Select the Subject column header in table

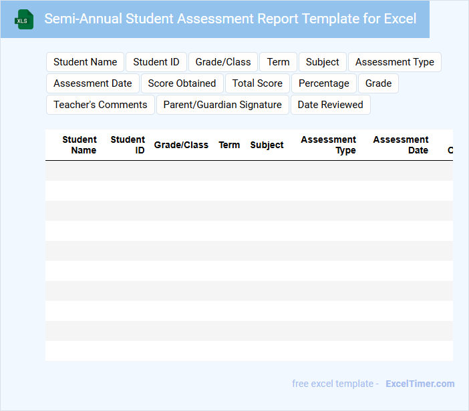(267, 145)
